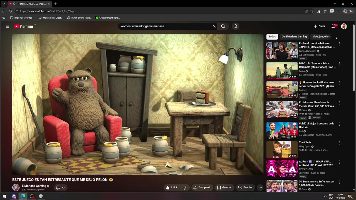
Task: Open the Edge favorites list
Action: pos(325,11)
